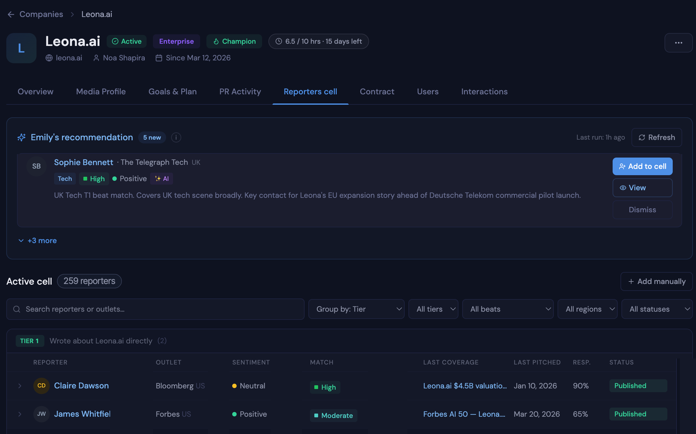Open the All statuses filter dropdown
Viewport: 696px width, 434px height.
tap(657, 309)
